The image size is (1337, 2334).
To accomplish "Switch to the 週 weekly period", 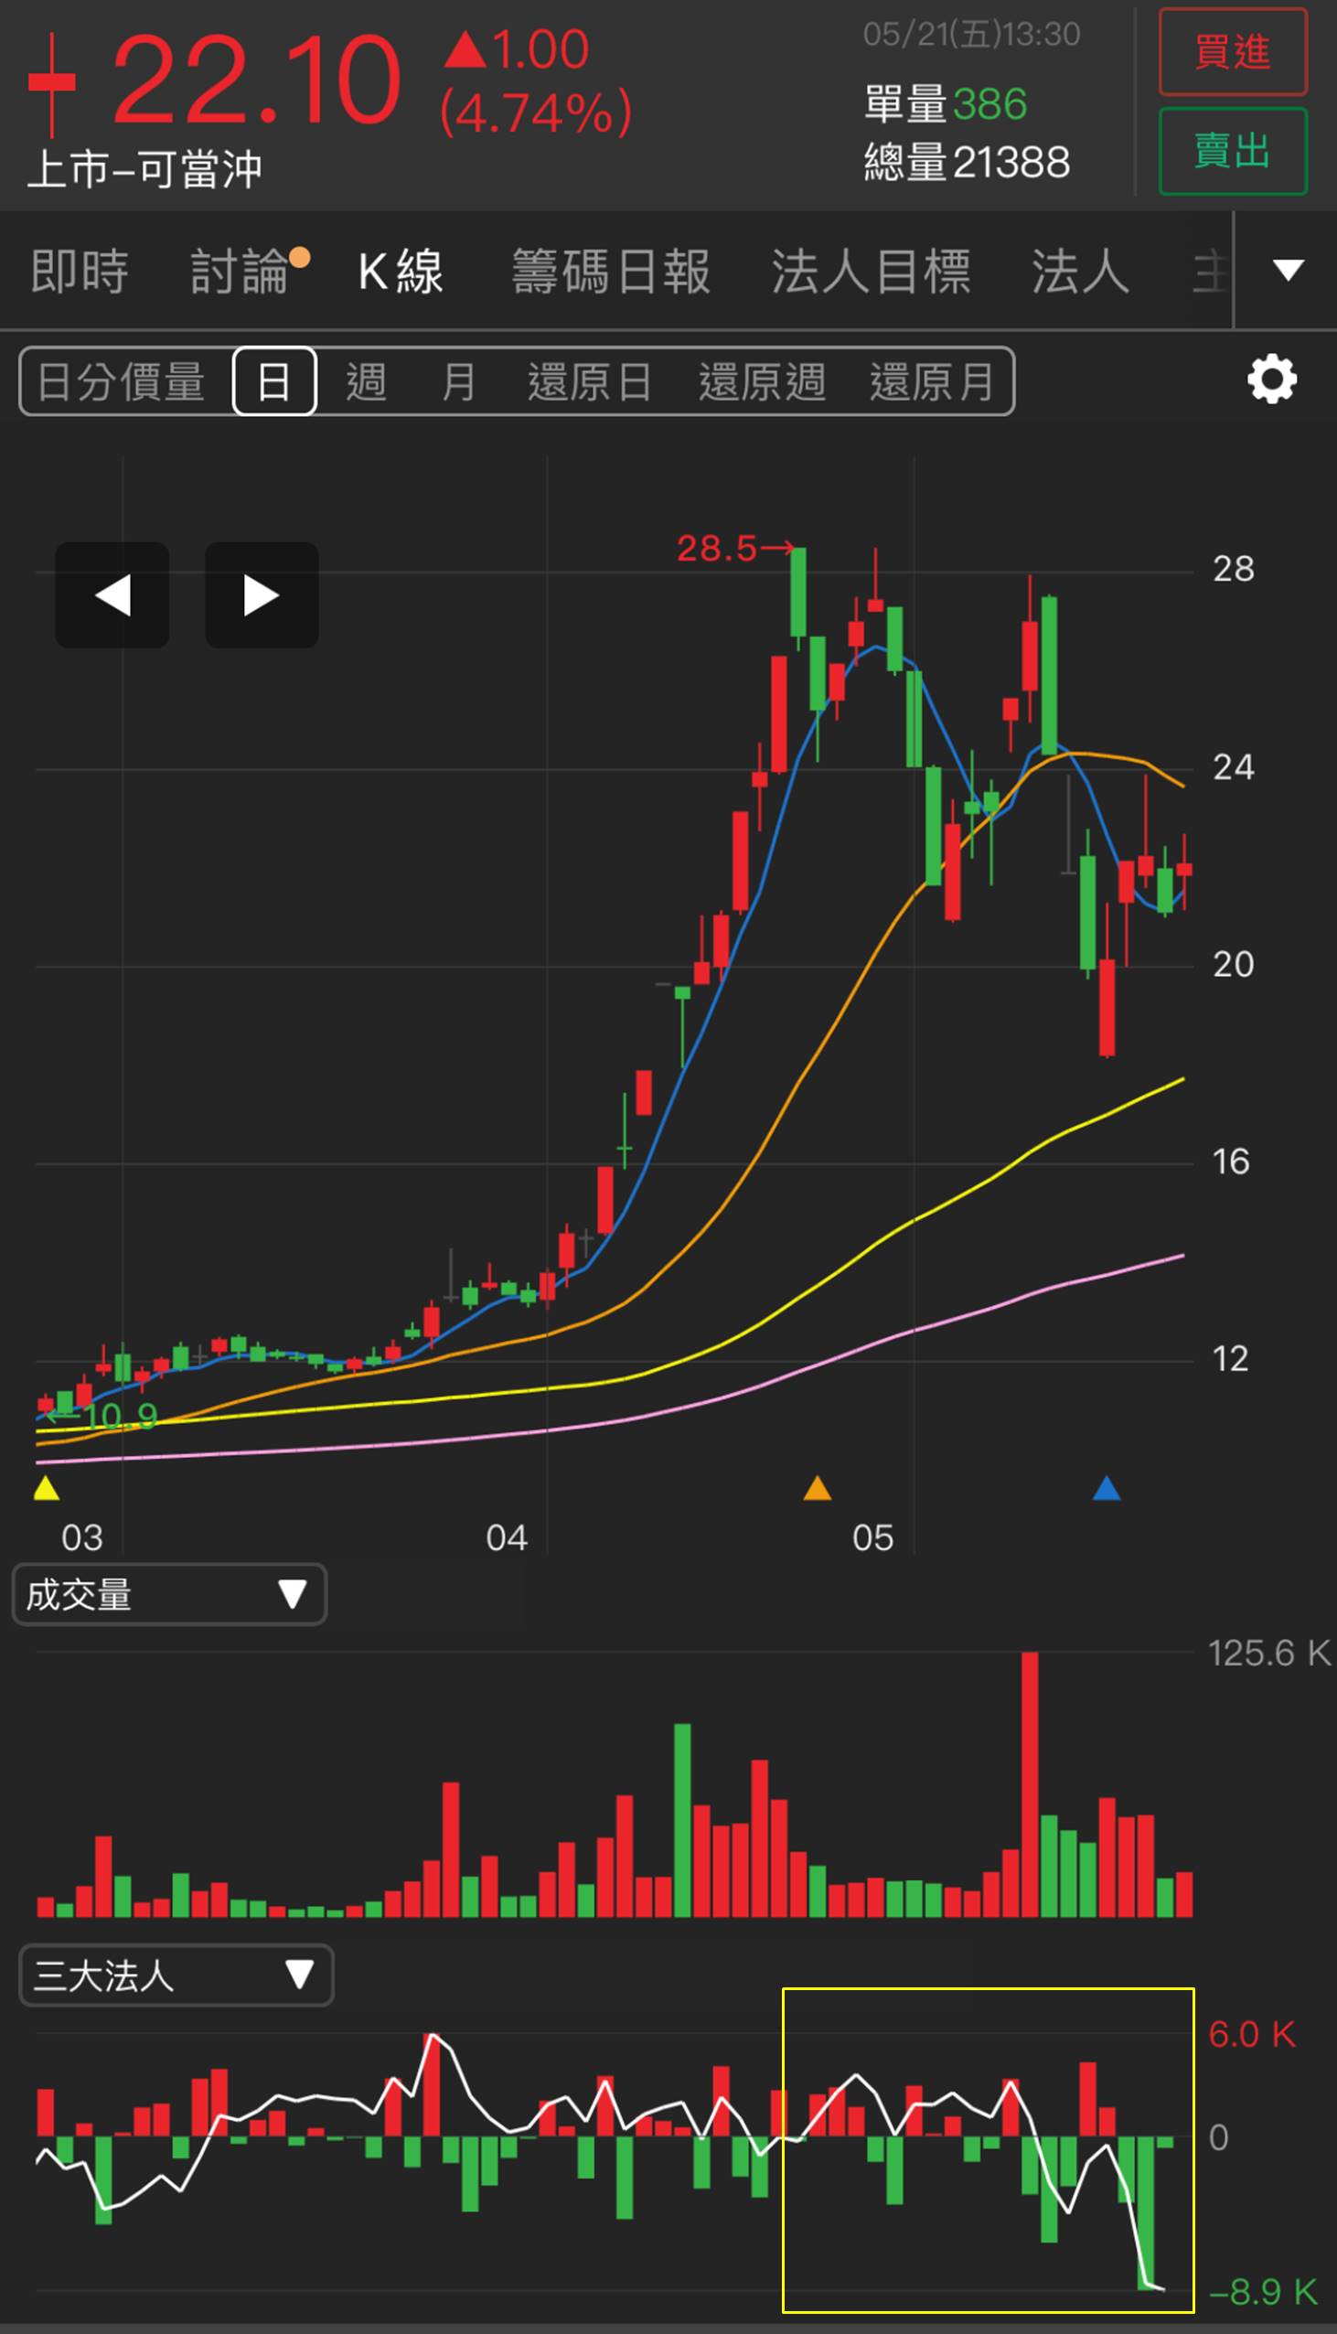I will click(x=366, y=381).
